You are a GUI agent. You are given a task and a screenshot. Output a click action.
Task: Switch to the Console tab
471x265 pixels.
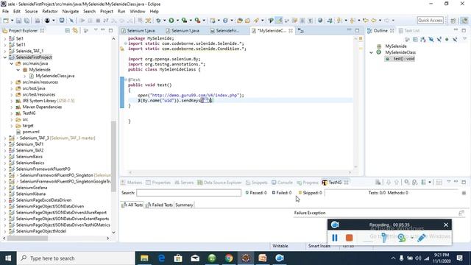tap(282, 183)
